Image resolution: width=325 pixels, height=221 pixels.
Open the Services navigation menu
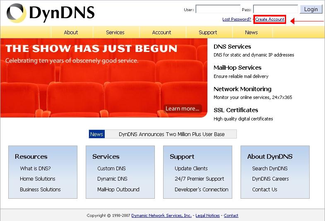pyautogui.click(x=115, y=33)
